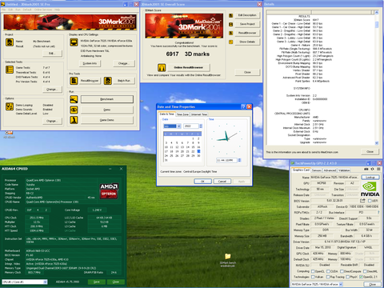Click the Batch Run icon in Pro Tools
Image resolution: width=384 pixels, height=288 pixels.
click(x=108, y=81)
